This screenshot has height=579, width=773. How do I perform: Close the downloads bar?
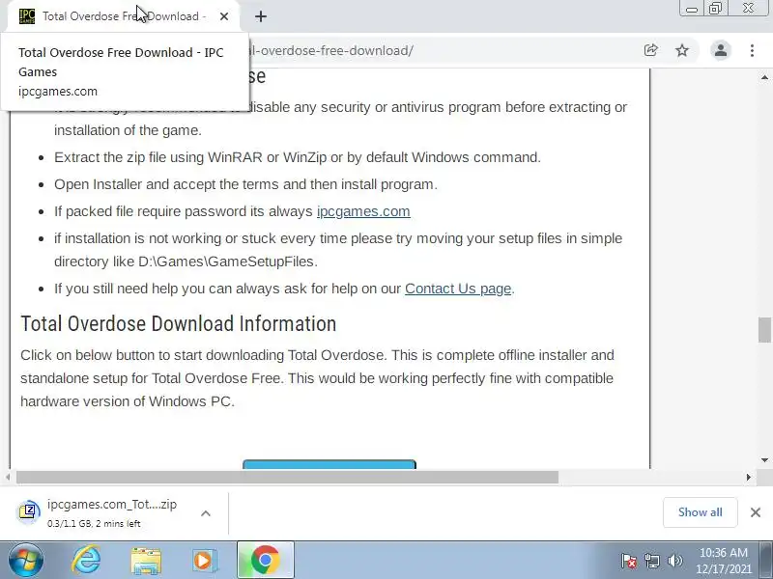click(756, 512)
